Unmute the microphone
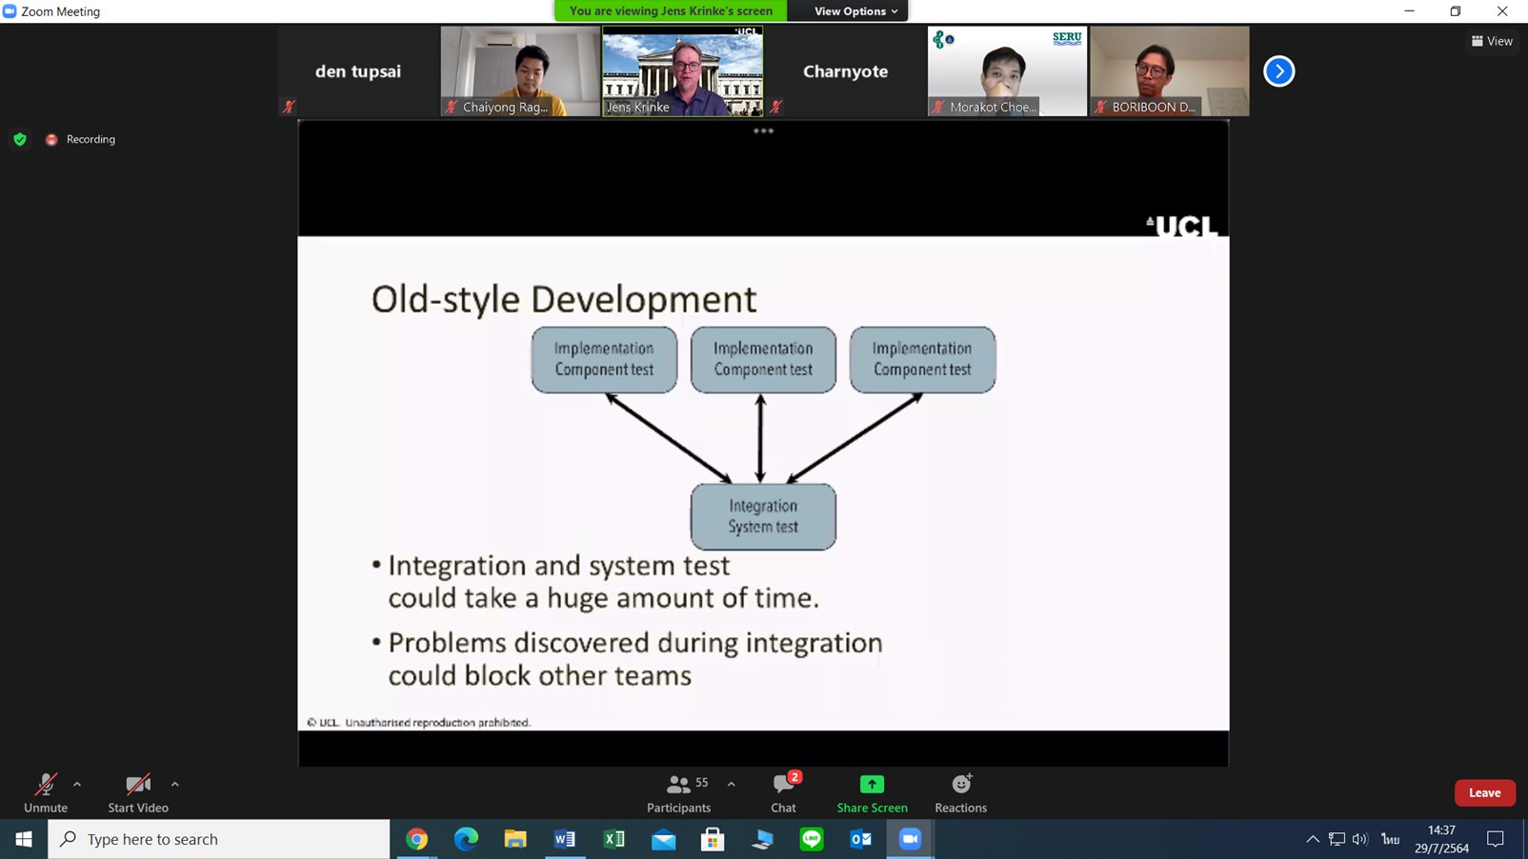 pos(46,792)
